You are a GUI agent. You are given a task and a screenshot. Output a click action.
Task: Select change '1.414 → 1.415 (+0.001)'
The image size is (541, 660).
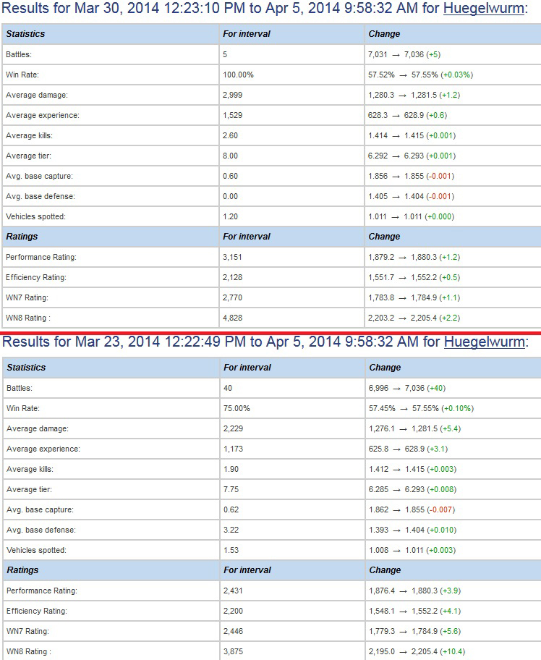coord(412,135)
